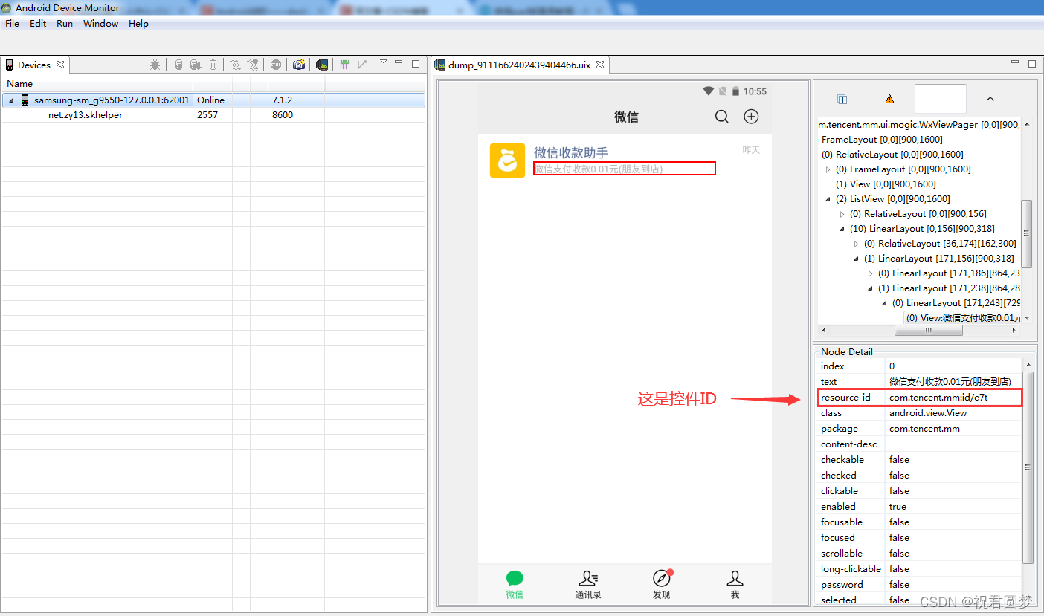Select the (0) View:微信支付收款0.01元 node
Image resolution: width=1044 pixels, height=616 pixels.
(963, 317)
